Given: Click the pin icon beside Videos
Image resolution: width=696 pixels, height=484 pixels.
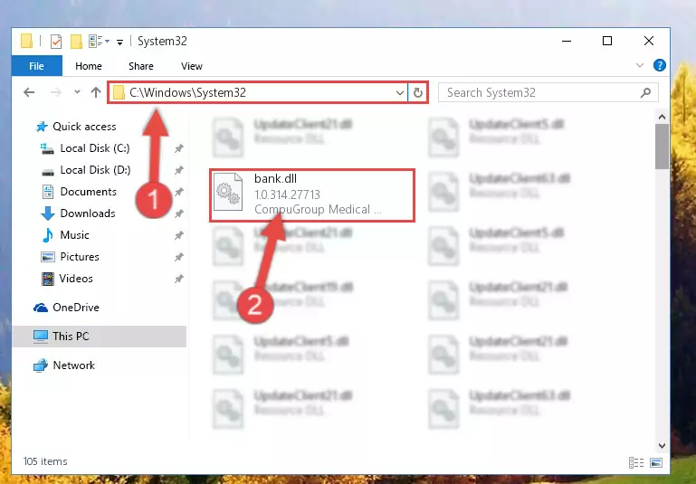Looking at the screenshot, I should click(179, 279).
